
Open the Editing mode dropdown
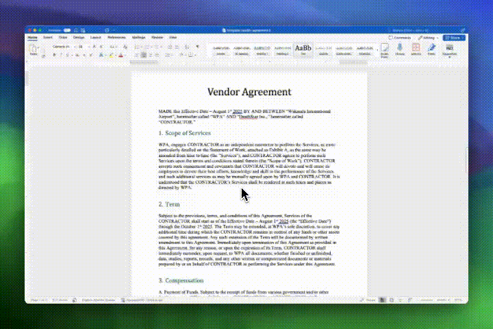[428, 38]
